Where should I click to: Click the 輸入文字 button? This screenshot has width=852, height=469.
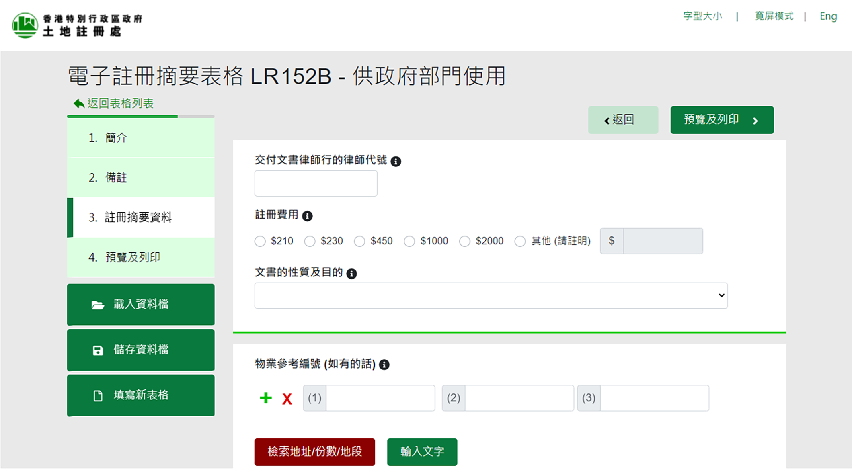[422, 452]
